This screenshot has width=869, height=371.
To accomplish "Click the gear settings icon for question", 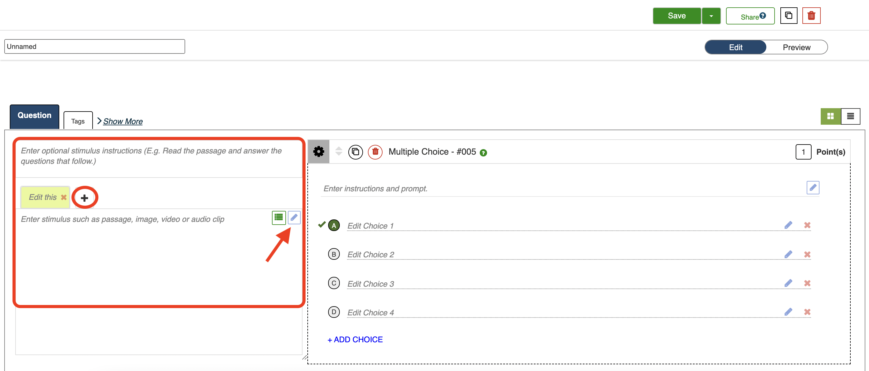I will pyautogui.click(x=318, y=152).
